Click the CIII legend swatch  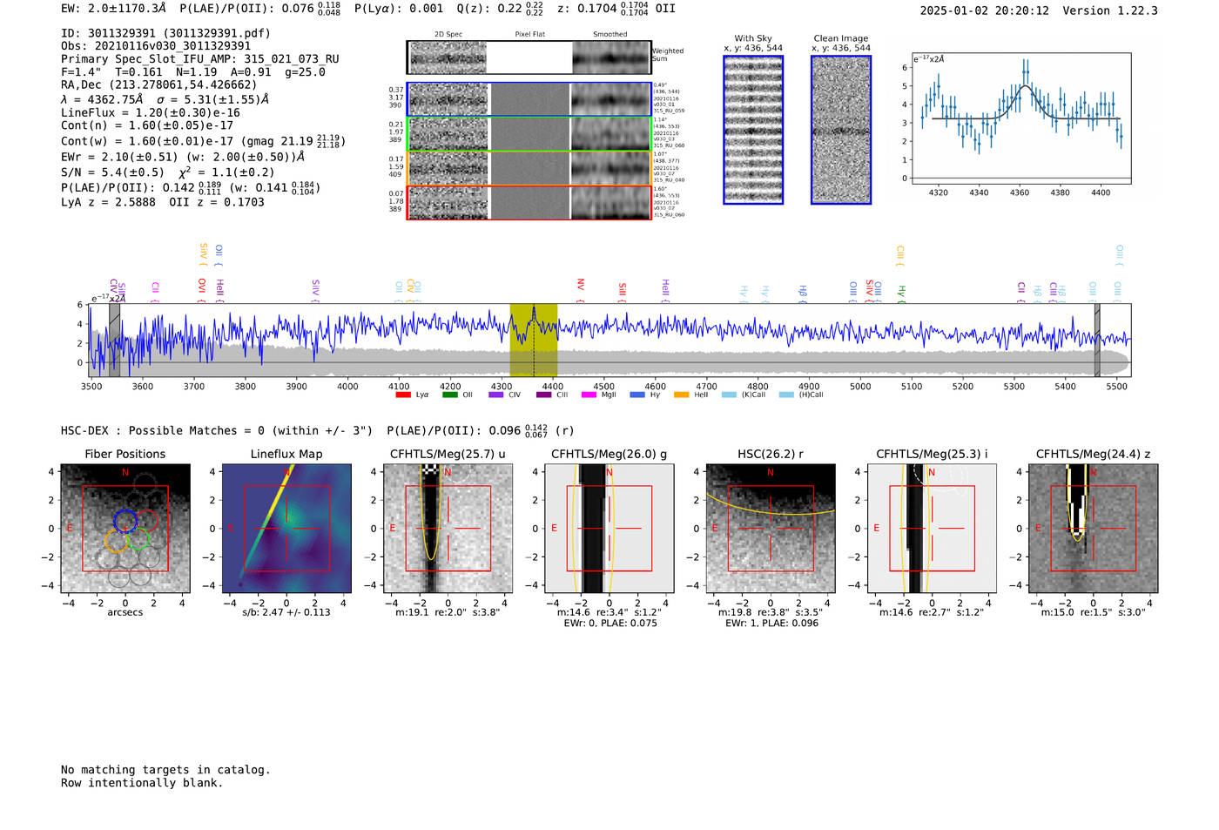pyautogui.click(x=543, y=395)
